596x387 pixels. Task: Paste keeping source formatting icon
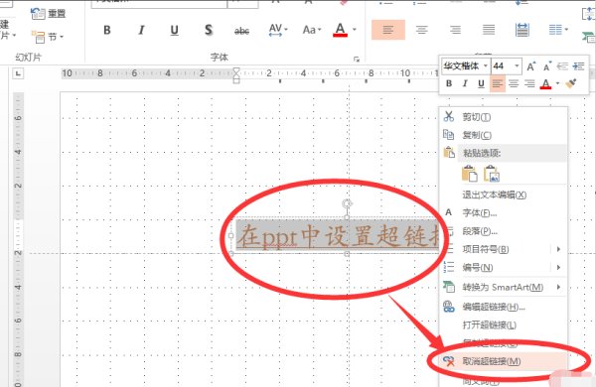click(x=470, y=174)
